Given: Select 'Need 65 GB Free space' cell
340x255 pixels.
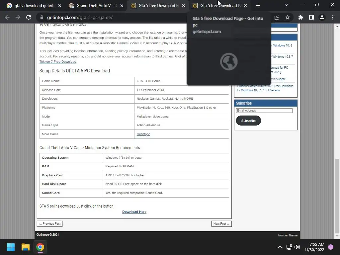Looking at the screenshot, I should [166, 184].
